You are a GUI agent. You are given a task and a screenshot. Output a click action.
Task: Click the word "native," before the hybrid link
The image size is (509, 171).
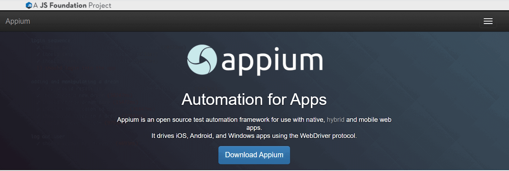[x=315, y=120]
